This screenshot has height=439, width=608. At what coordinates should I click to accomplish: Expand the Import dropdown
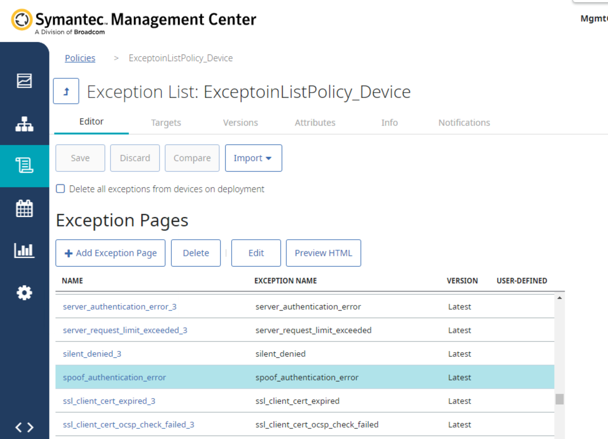tap(253, 158)
